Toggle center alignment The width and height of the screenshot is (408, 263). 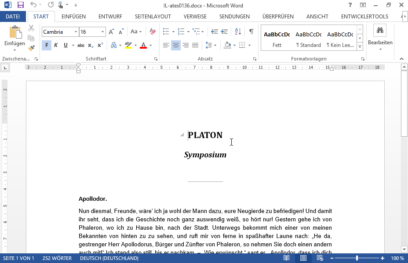click(176, 46)
